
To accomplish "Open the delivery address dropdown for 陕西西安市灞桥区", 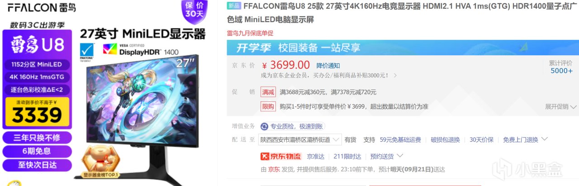I will point(300,140).
